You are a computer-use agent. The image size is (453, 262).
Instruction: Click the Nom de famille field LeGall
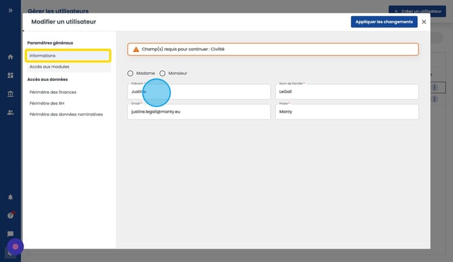(347, 92)
